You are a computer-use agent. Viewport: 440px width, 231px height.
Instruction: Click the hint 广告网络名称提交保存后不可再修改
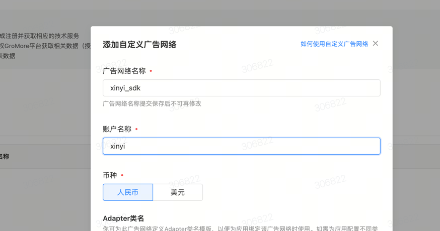pos(152,103)
